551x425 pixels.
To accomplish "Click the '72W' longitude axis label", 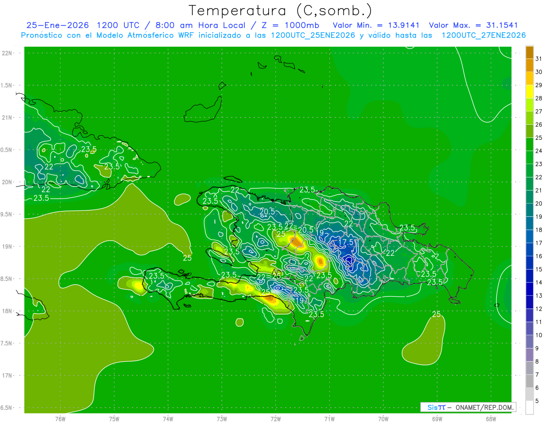I will pyautogui.click(x=275, y=419).
